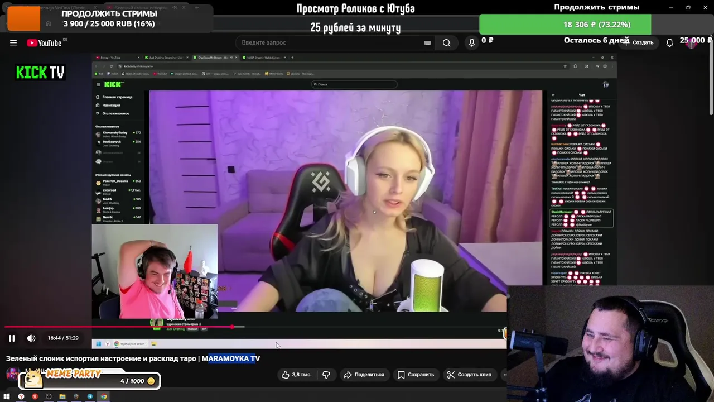The image size is (714, 402).
Task: Open YouTube notifications bell
Action: pyautogui.click(x=669, y=42)
